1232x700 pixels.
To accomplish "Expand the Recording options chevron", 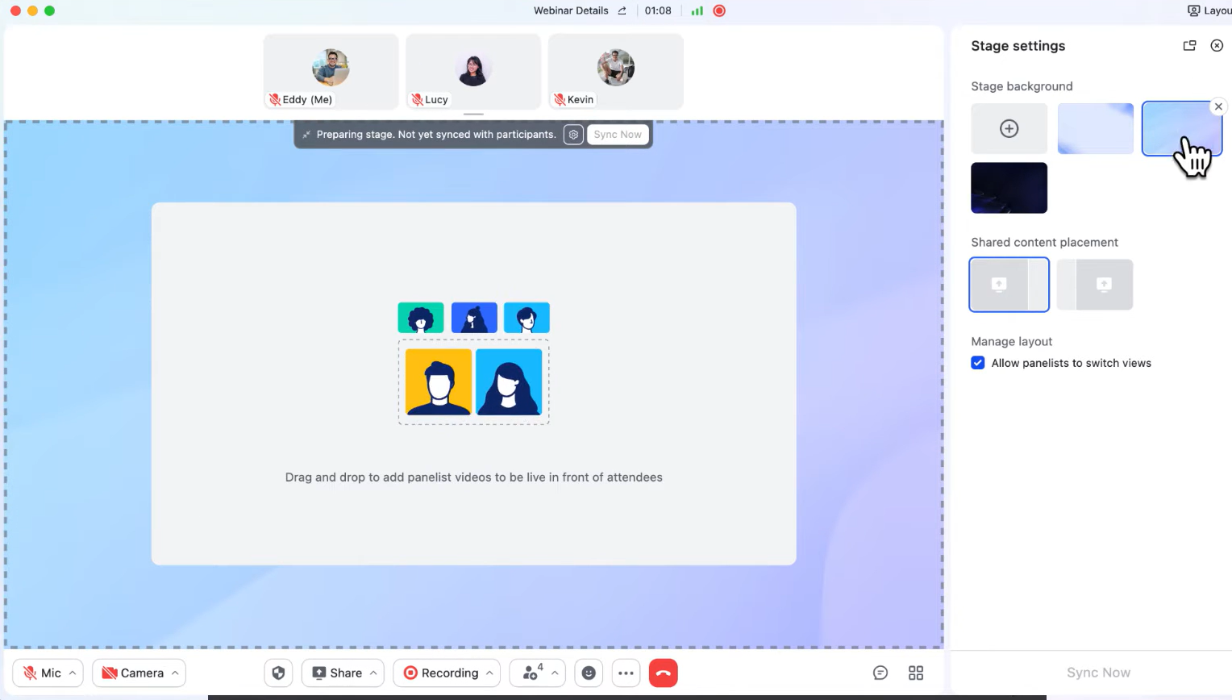I will 490,673.
